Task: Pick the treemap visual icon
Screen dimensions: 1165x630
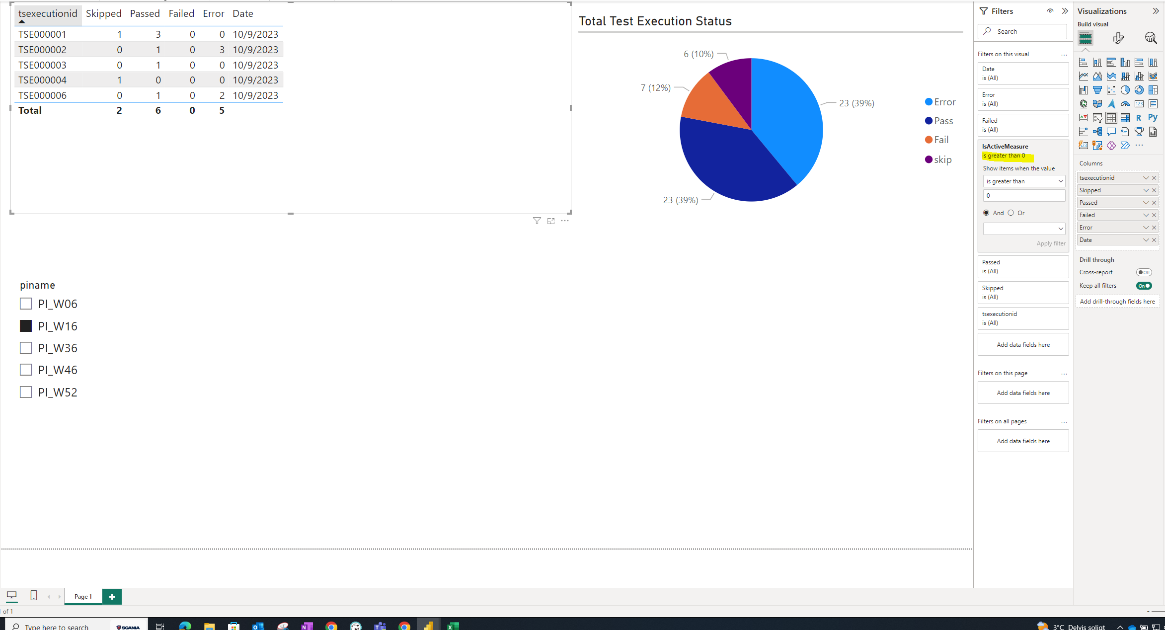Action: 1153,90
